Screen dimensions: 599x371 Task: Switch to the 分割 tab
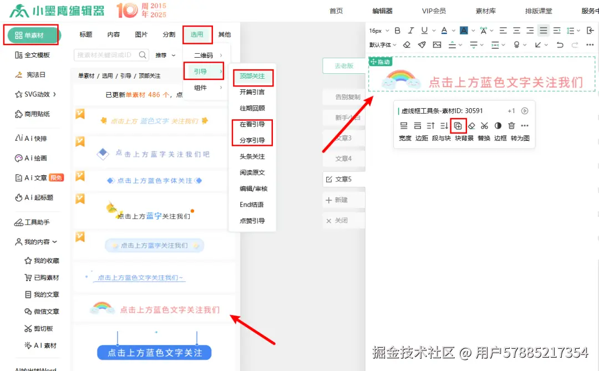click(169, 34)
